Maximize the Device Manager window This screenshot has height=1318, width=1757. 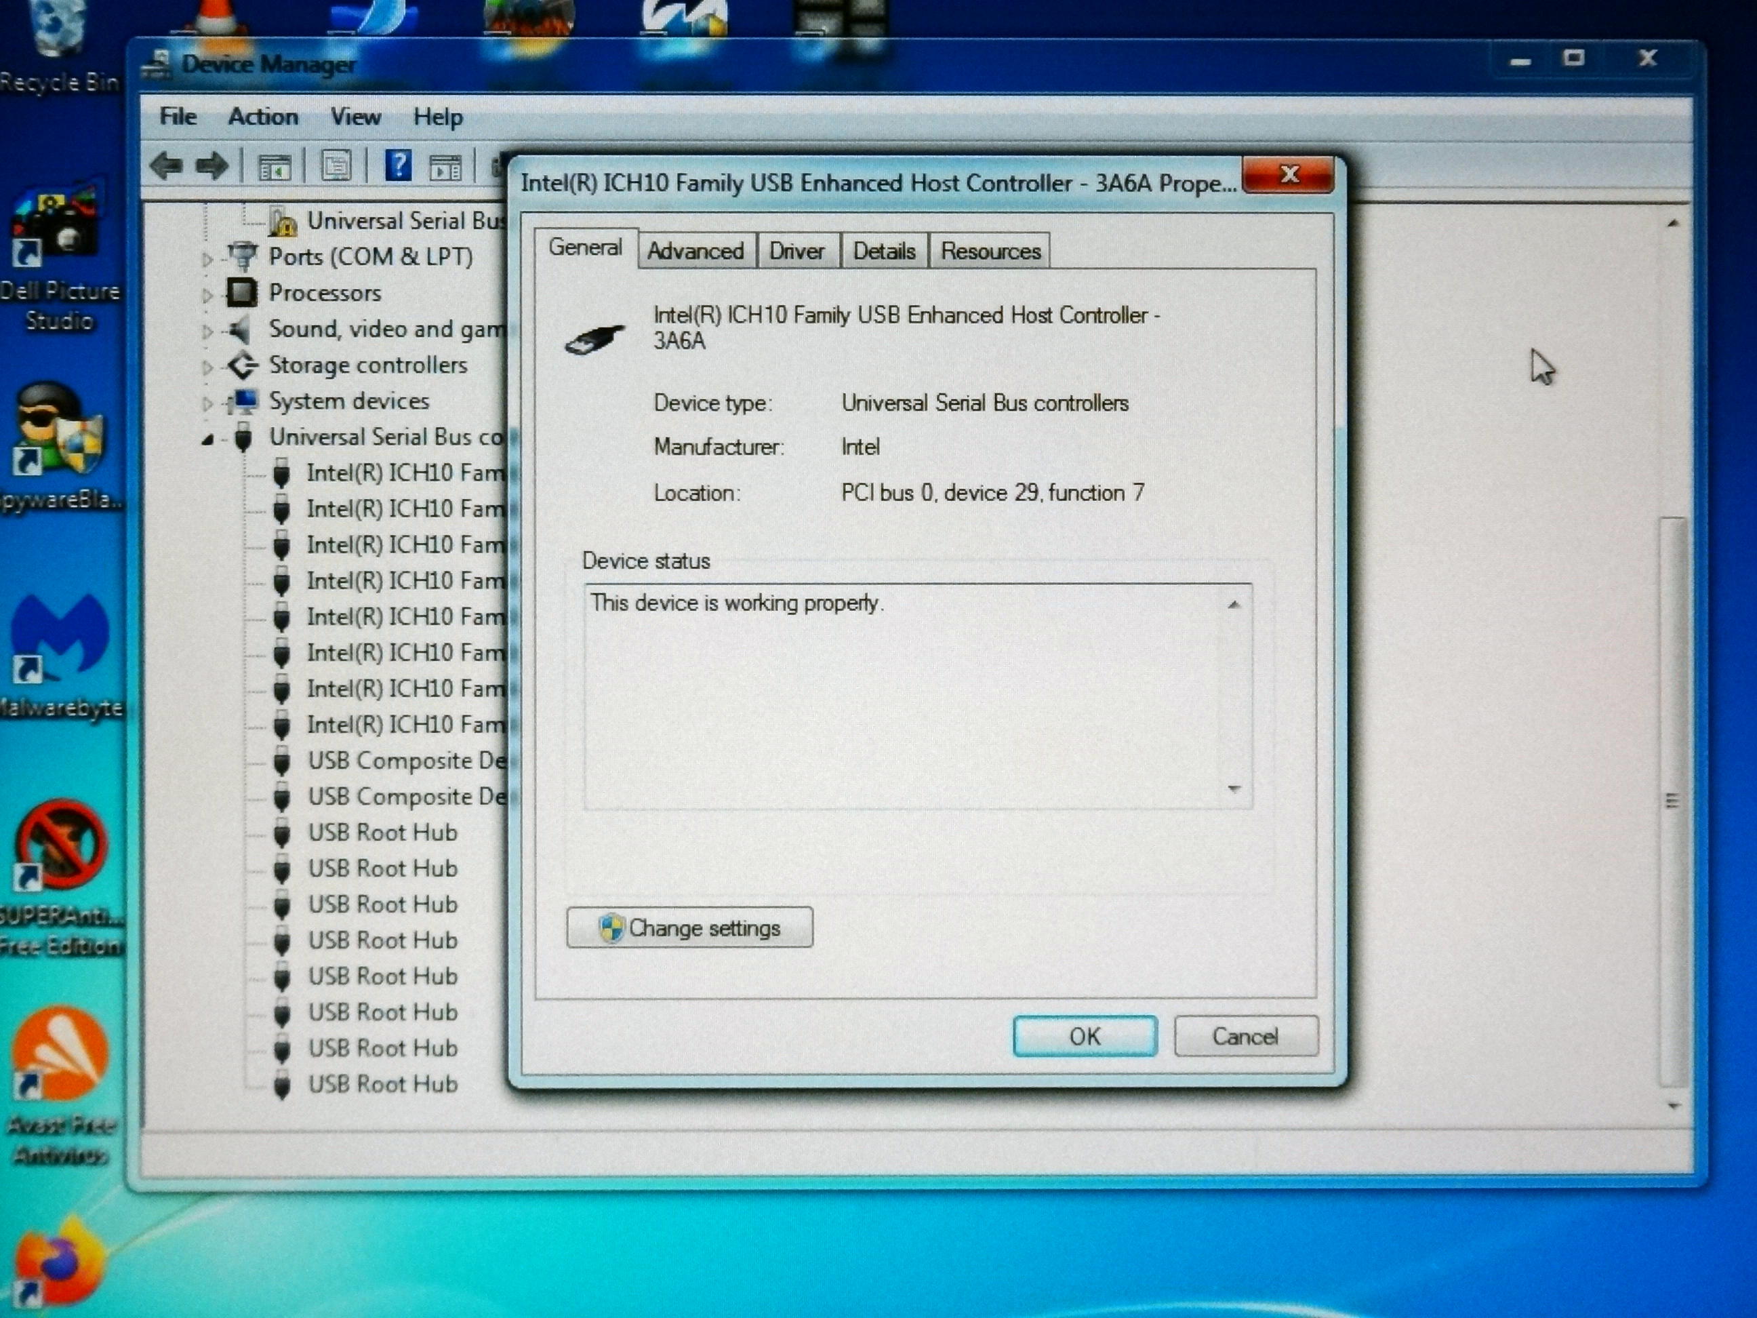1573,59
